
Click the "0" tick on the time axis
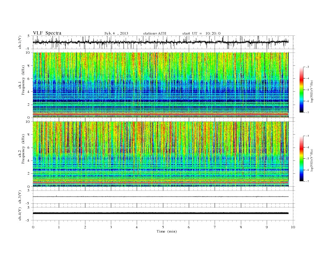33,227
